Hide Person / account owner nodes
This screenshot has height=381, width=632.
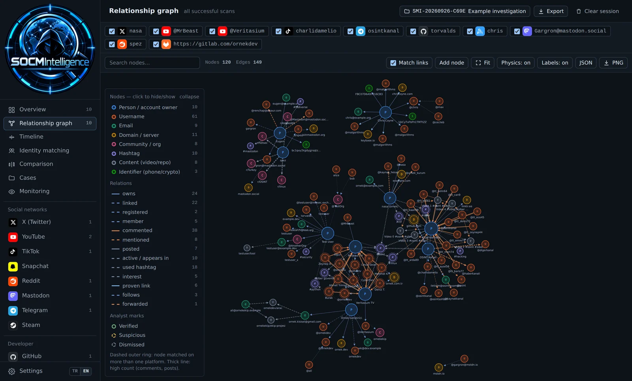coord(154,108)
